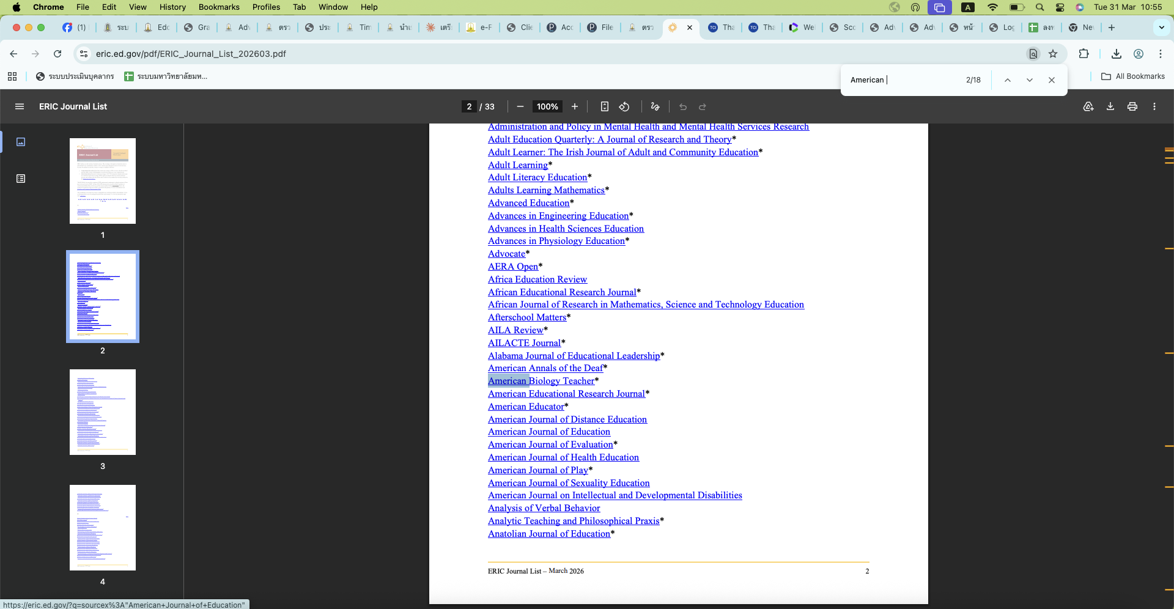Click the PDF rotate counterclockwise icon
This screenshot has height=609, width=1174.
(x=624, y=106)
